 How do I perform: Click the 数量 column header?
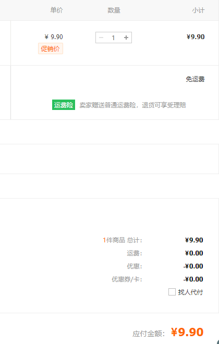click(114, 10)
